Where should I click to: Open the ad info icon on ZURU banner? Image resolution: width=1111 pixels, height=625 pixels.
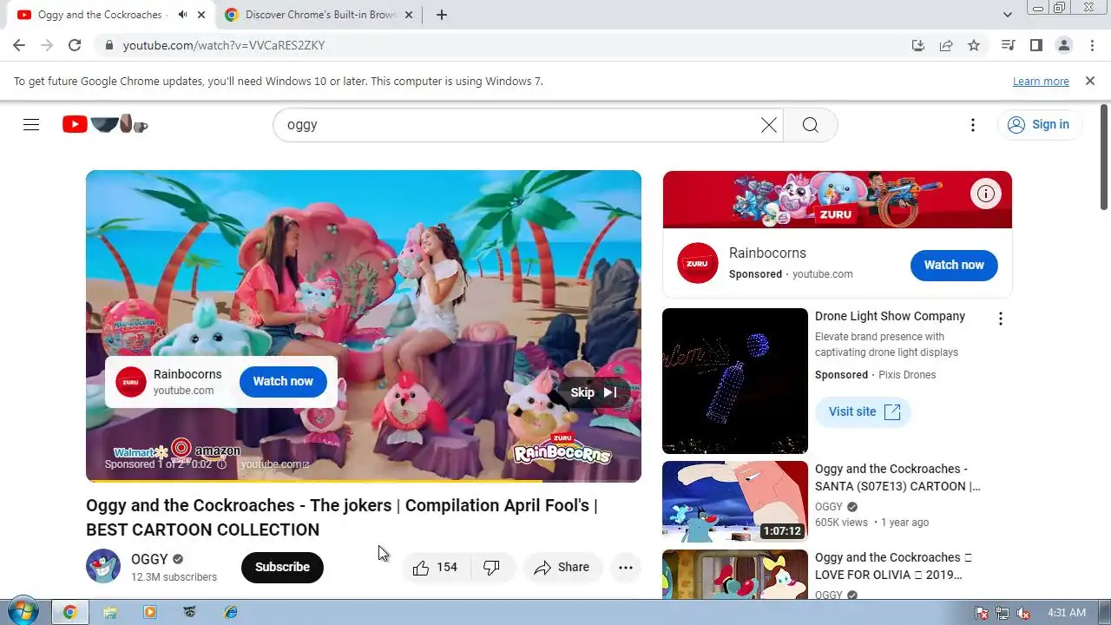click(x=985, y=194)
